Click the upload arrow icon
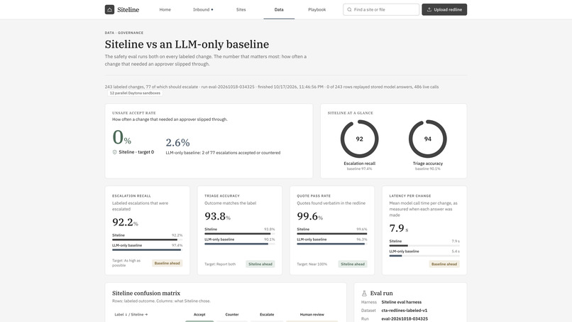Image resolution: width=572 pixels, height=322 pixels. (x=429, y=9)
